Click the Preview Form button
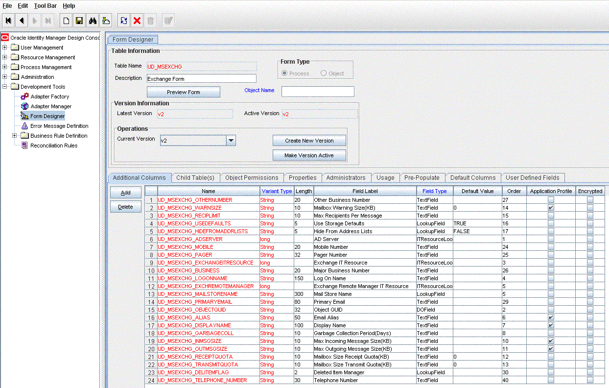The image size is (609, 388). coord(184,92)
